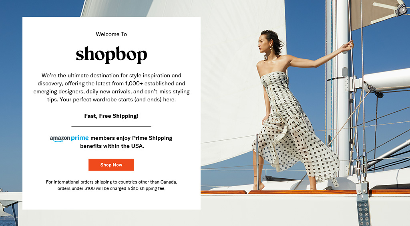The width and height of the screenshot is (410, 226).
Task: Click the orange Shop Now button
Action: [x=111, y=165]
